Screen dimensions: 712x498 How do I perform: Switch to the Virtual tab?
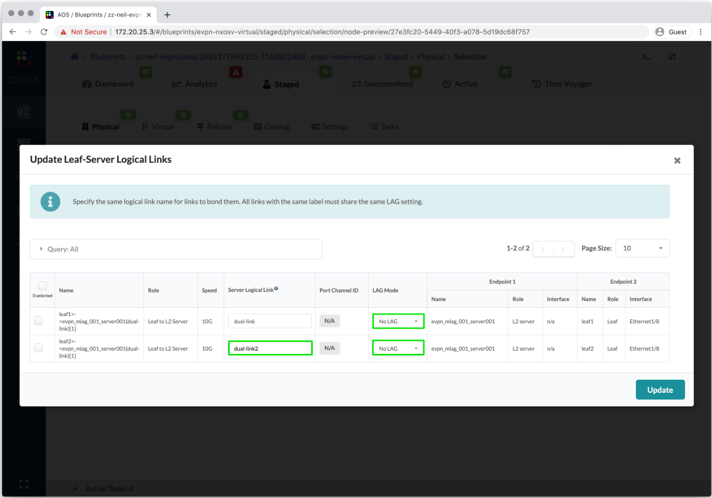(158, 127)
